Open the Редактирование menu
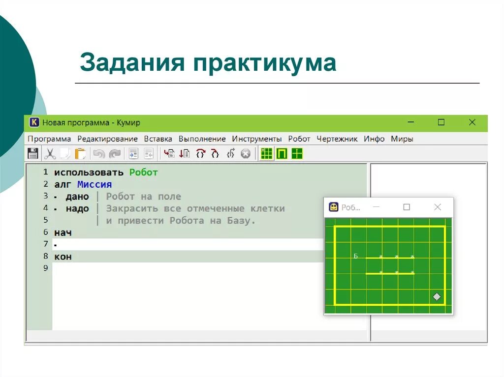 107,139
